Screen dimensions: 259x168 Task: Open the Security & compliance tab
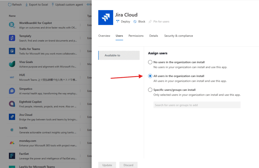(178, 36)
